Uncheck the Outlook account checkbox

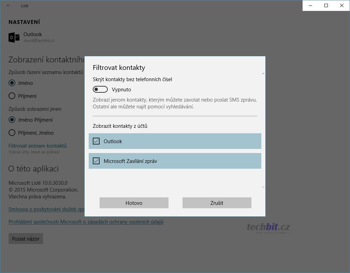[x=96, y=141]
